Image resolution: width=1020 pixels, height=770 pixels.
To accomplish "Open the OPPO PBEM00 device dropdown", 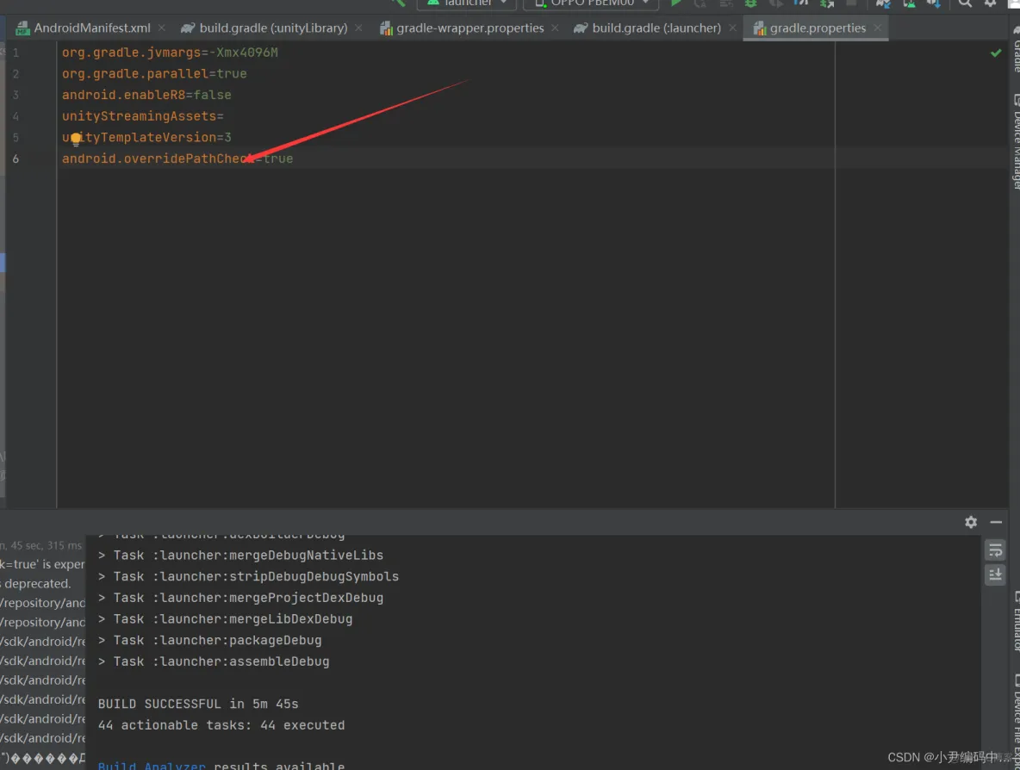I will [x=591, y=3].
